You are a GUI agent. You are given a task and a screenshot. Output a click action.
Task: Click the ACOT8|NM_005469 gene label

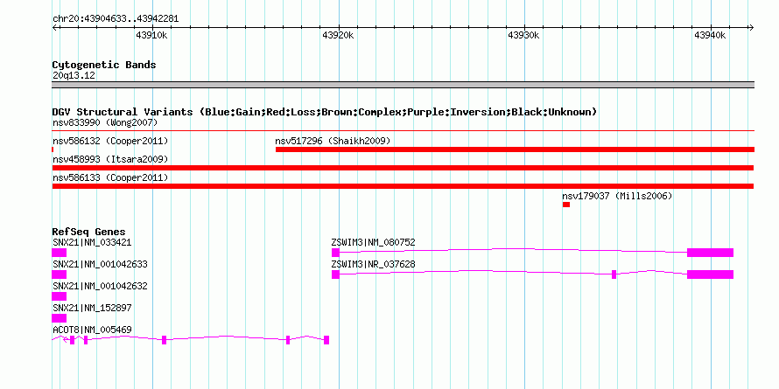coord(92,330)
